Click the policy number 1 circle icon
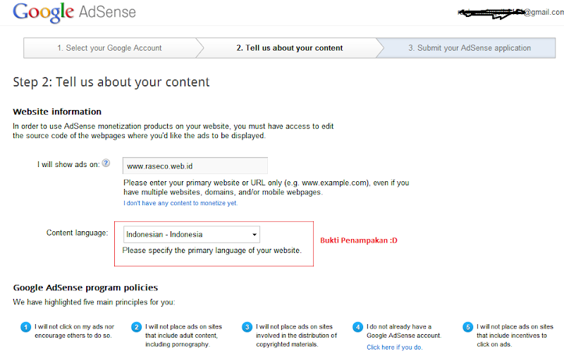 [25, 327]
